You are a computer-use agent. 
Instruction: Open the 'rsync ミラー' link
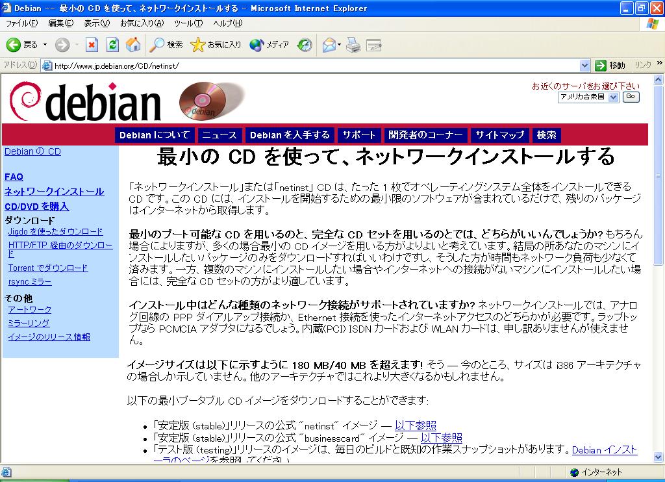[30, 282]
